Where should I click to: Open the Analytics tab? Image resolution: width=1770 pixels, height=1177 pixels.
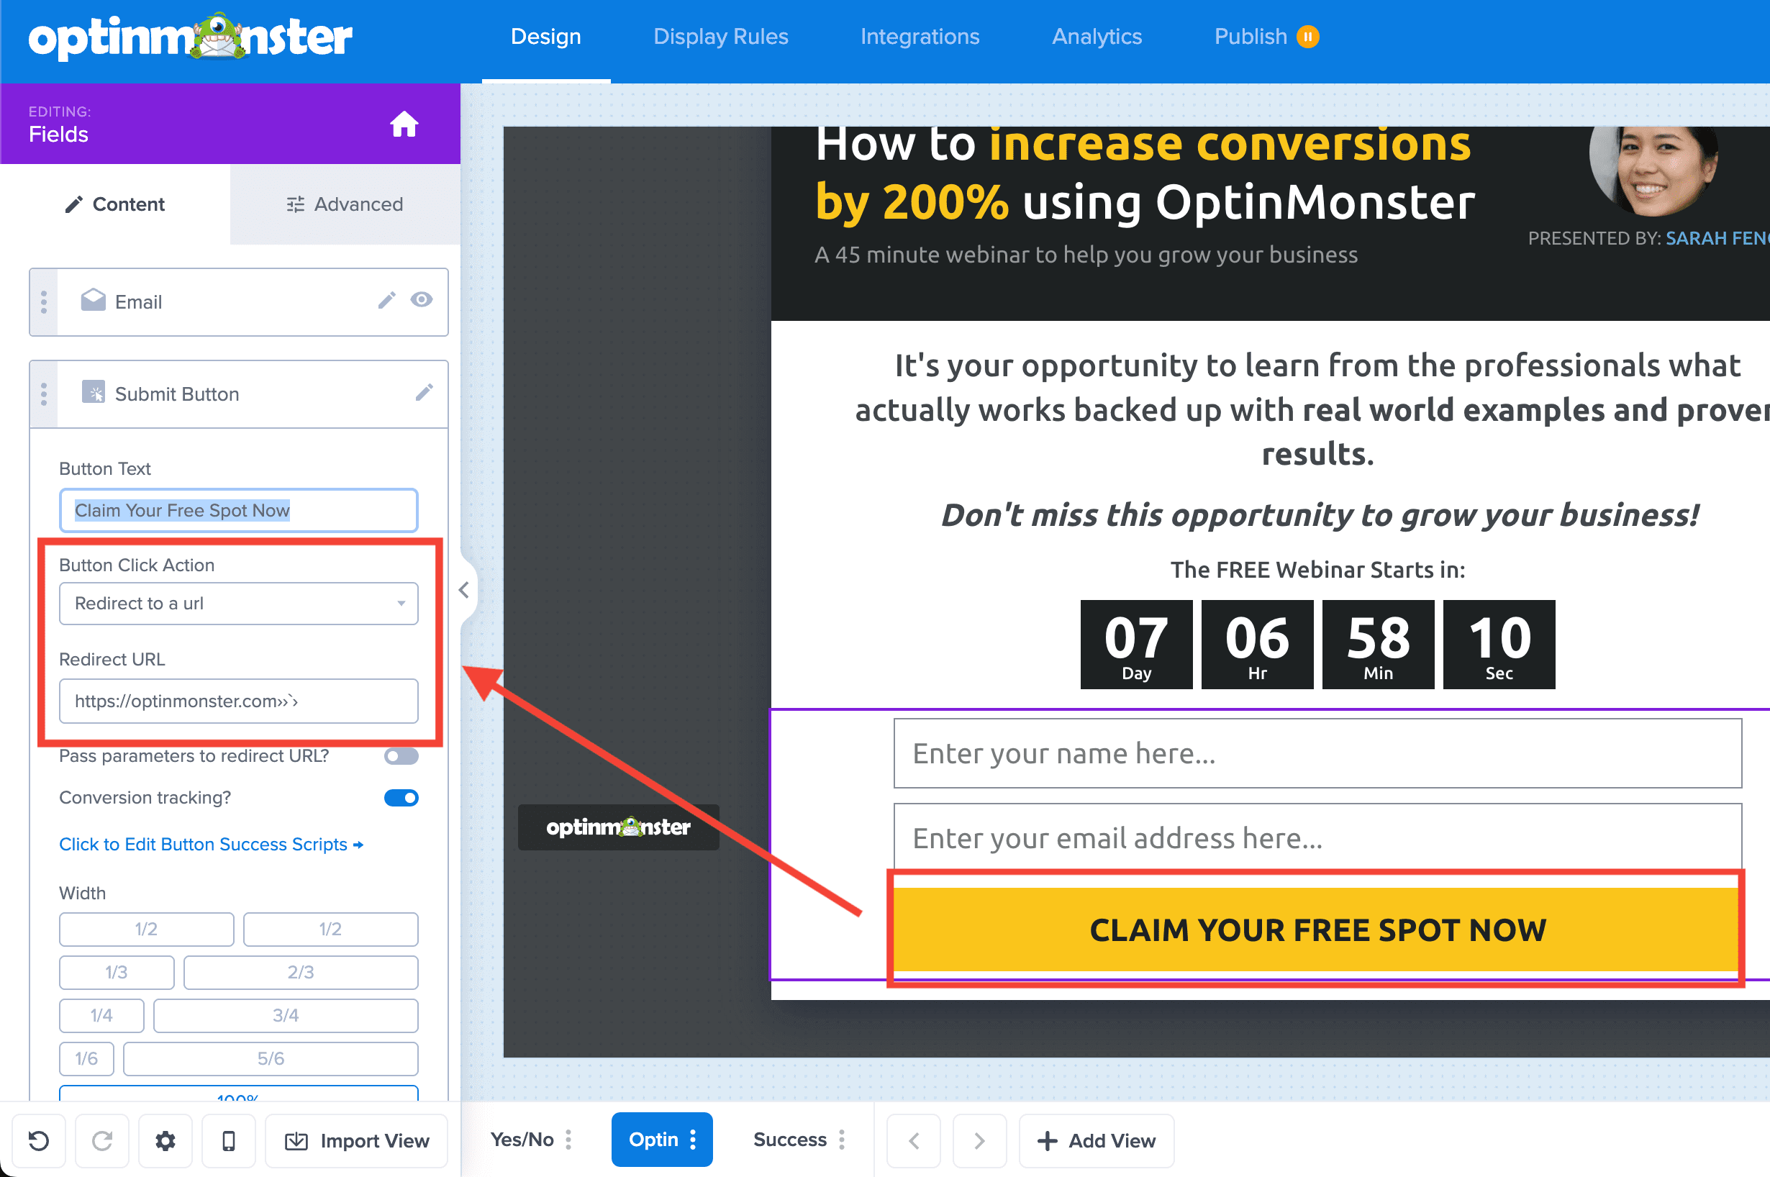[x=1097, y=37]
